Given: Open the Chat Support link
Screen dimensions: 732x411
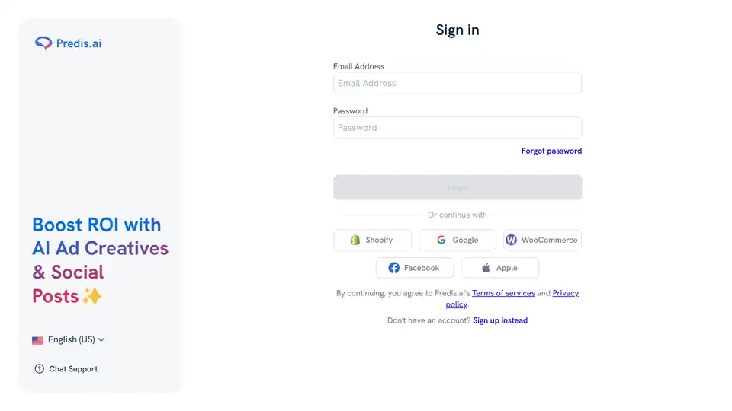Looking at the screenshot, I should (x=73, y=369).
